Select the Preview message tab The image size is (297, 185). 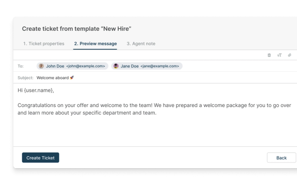point(95,44)
